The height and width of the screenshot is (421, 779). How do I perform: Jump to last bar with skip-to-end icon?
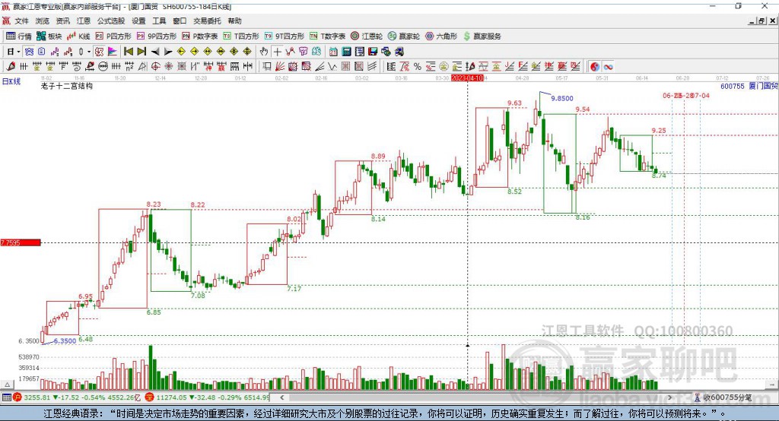(x=141, y=52)
